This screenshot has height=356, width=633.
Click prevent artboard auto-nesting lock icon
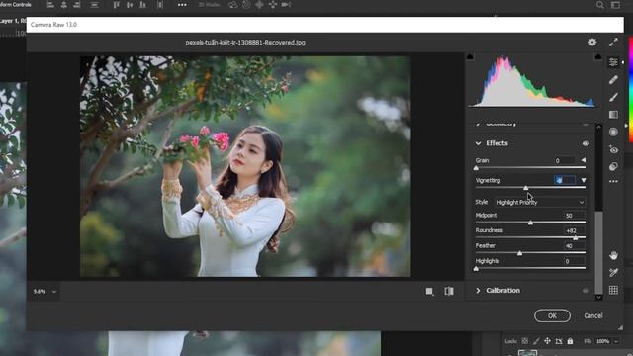(558, 341)
